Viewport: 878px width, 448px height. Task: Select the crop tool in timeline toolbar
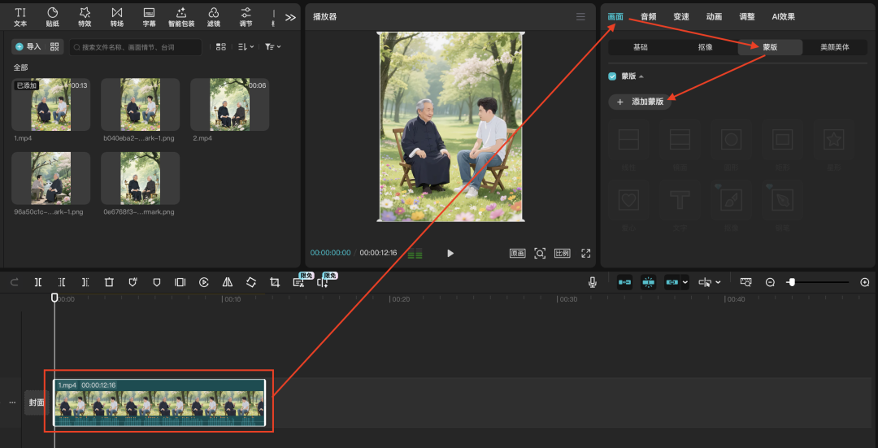[x=275, y=282]
